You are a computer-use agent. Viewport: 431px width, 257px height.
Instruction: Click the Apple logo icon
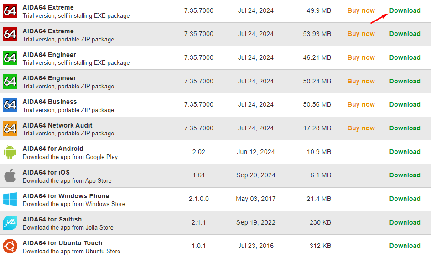pos(10,175)
